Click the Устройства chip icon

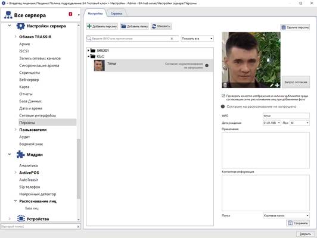click(x=21, y=218)
